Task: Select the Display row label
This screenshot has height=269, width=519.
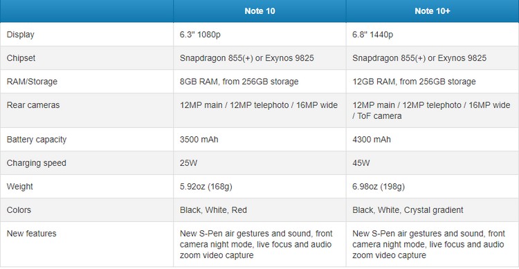Action: pos(21,35)
